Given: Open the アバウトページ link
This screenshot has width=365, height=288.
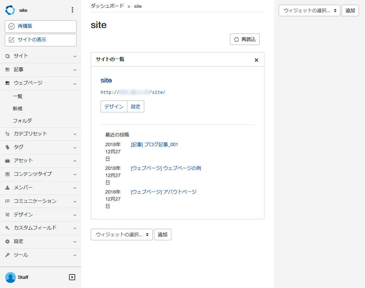Looking at the screenshot, I should [x=164, y=192].
